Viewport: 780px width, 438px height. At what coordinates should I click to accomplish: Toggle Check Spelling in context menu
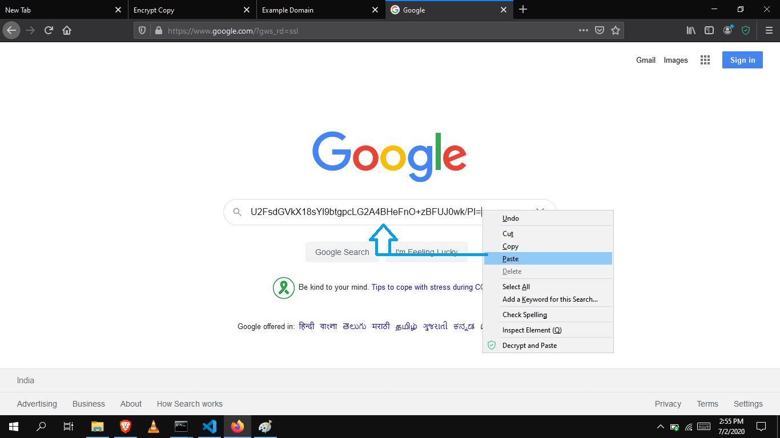[548, 315]
